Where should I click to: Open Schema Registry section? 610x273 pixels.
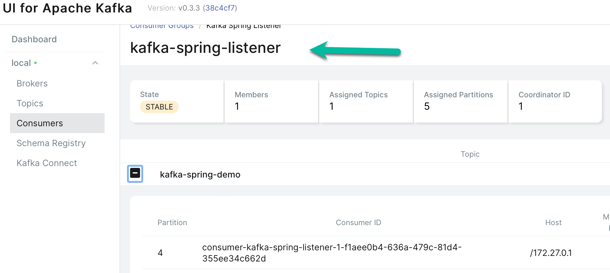click(x=51, y=143)
